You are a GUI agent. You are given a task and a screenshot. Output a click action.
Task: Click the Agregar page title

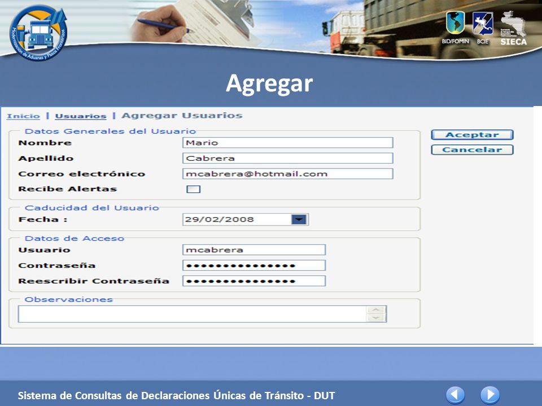click(269, 84)
